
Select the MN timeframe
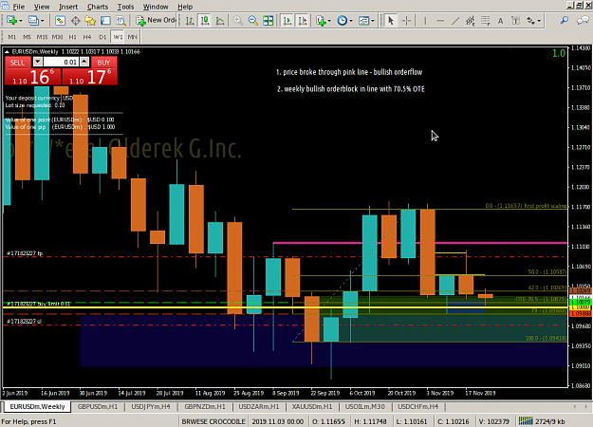(x=133, y=37)
